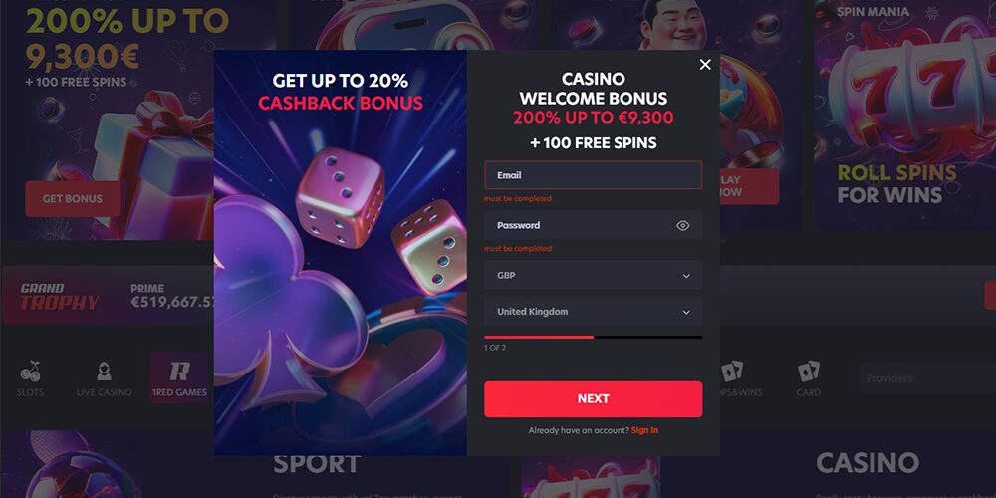The height and width of the screenshot is (498, 996).
Task: Click the red NEXT button
Action: 594,399
